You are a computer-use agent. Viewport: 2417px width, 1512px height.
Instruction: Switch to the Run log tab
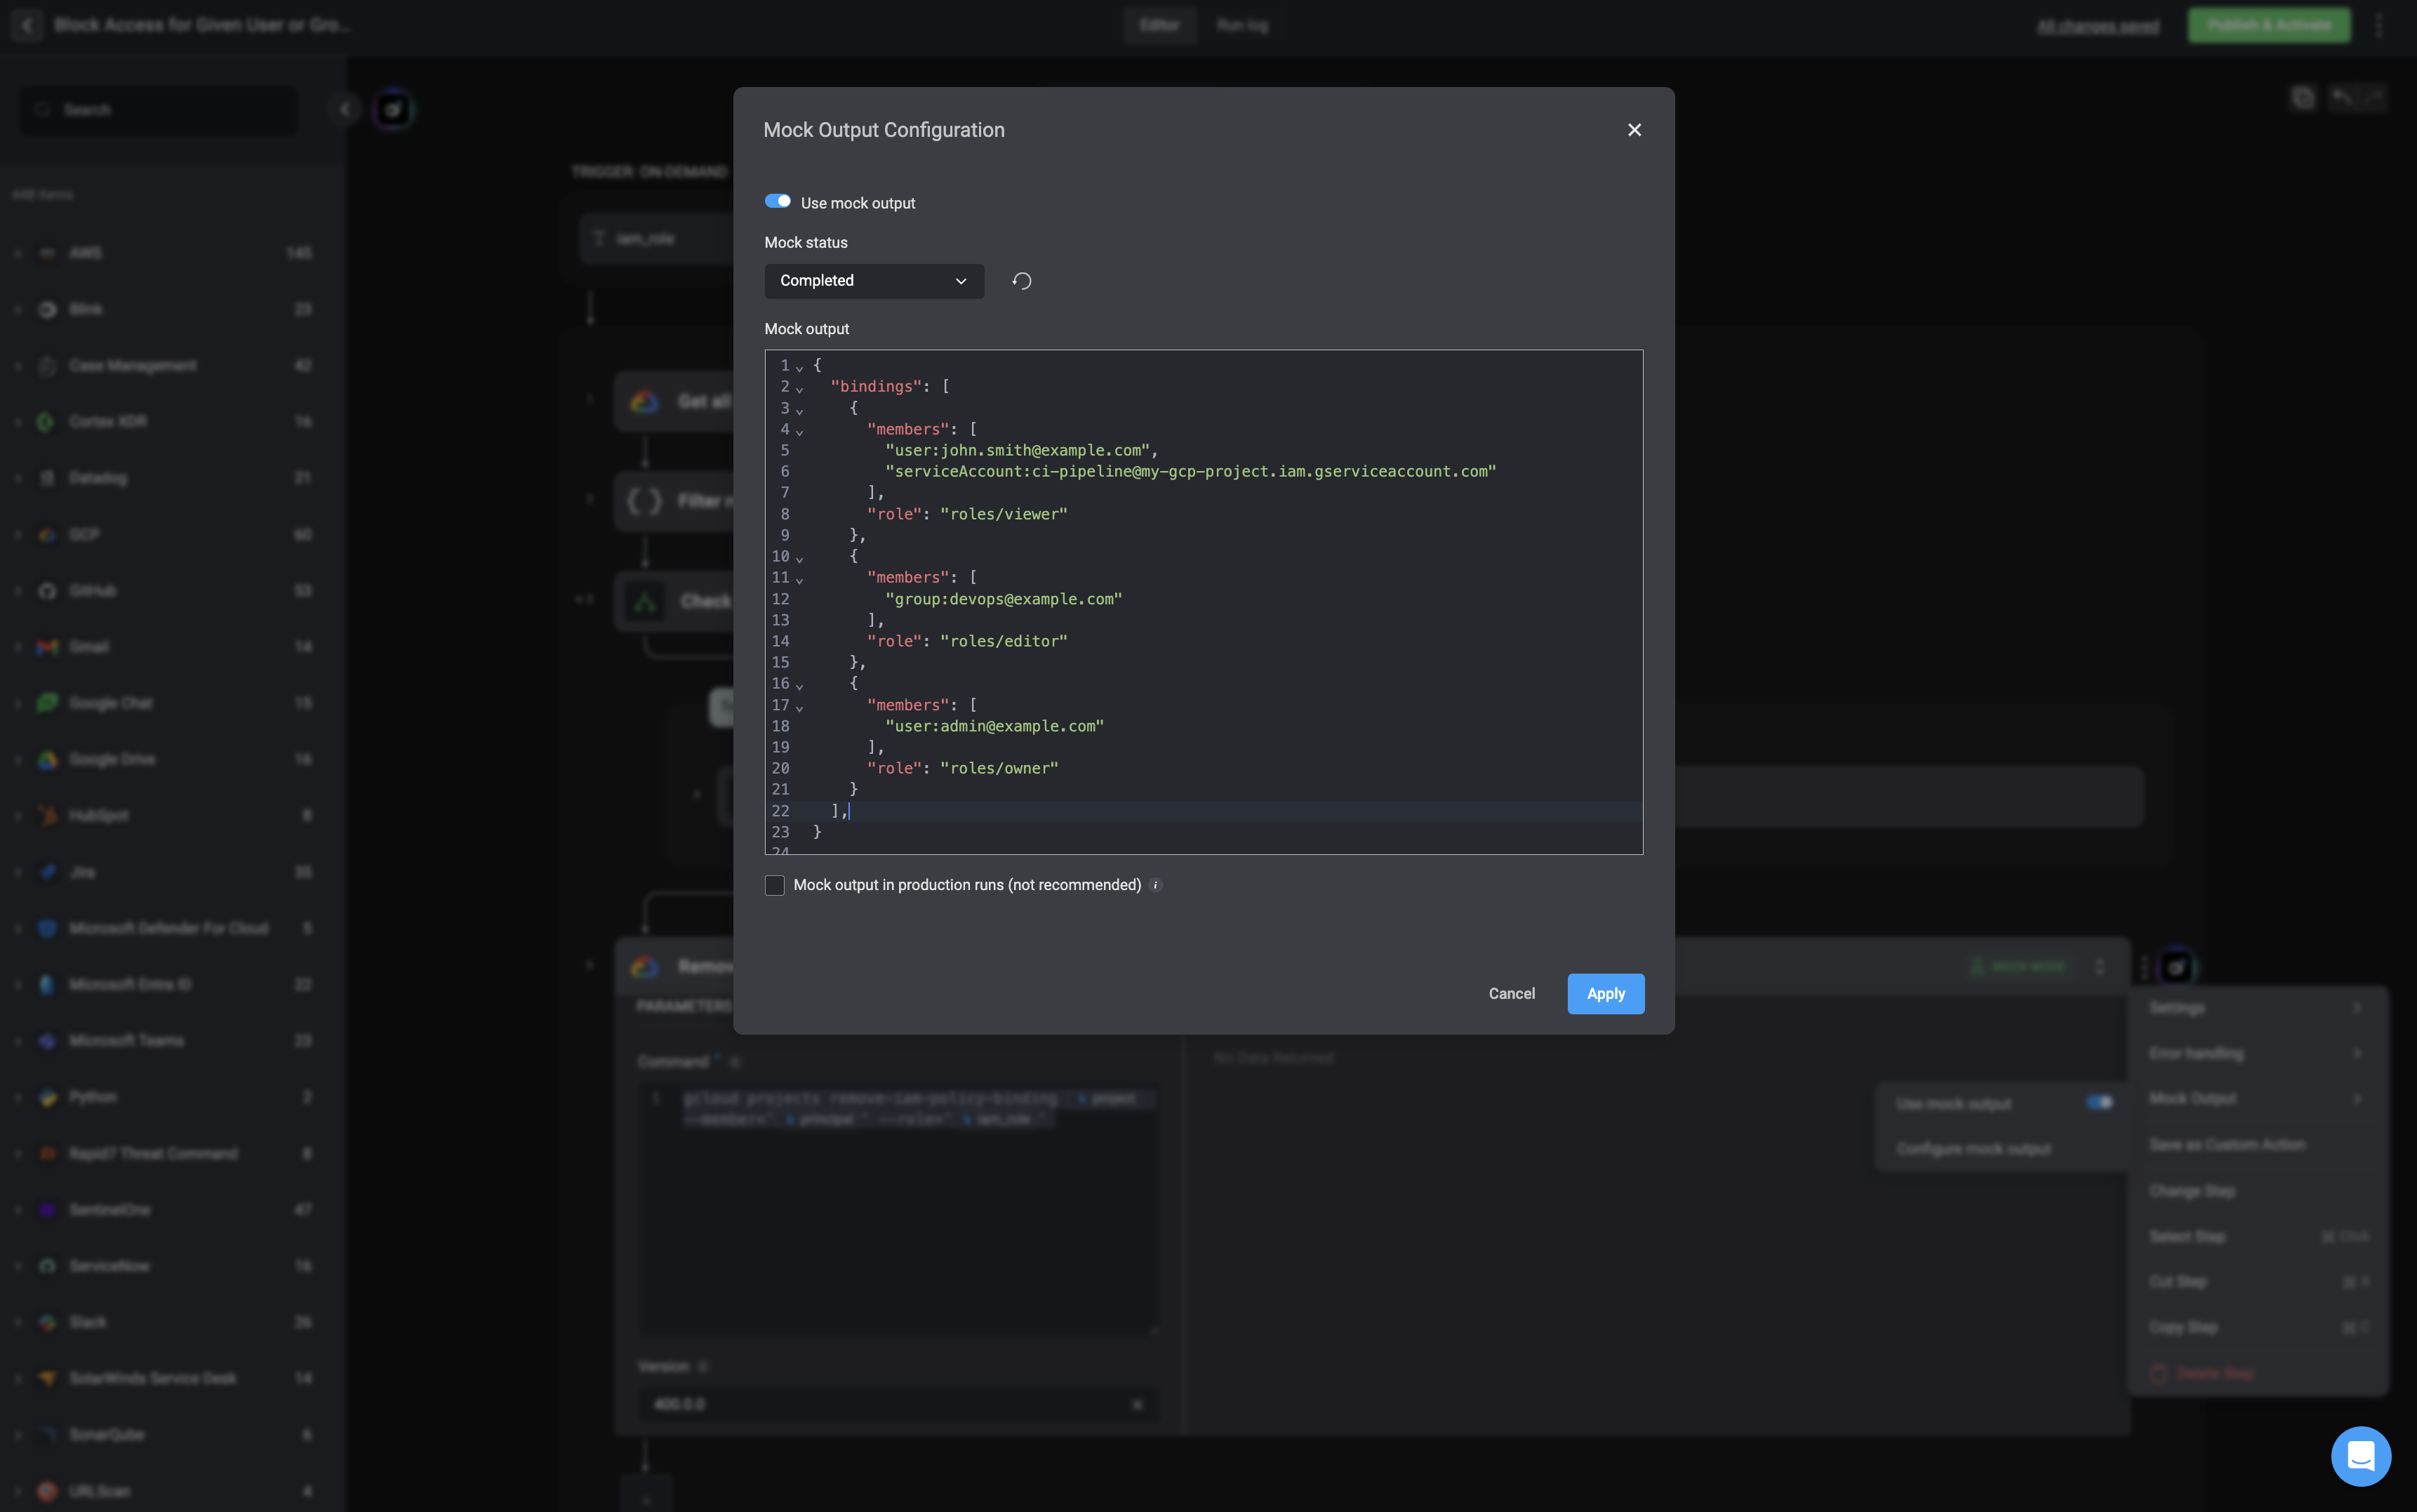click(x=1241, y=25)
